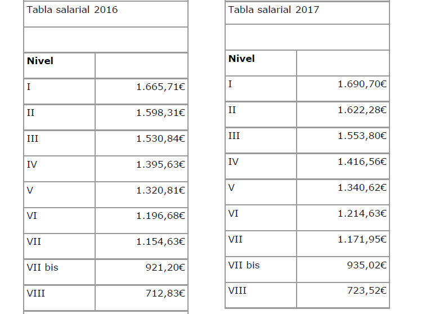Screen dimensions: 421x314
Task: Click the 1.340,62€ salary
Action: click(x=362, y=188)
